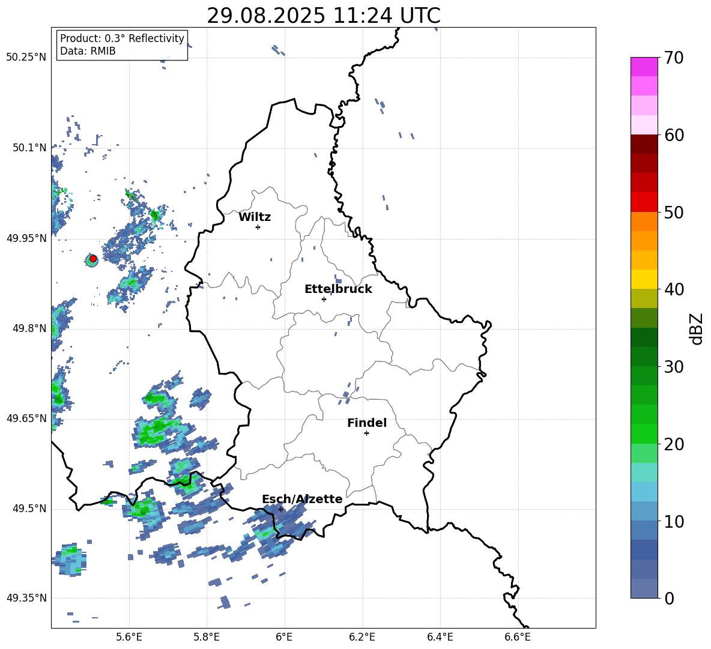Click the magenta swatch at top of colorbar

pos(644,67)
